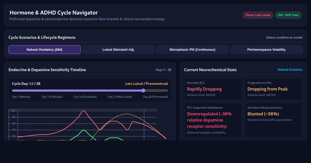Click the cycle day slider thumb

[x=143, y=91]
